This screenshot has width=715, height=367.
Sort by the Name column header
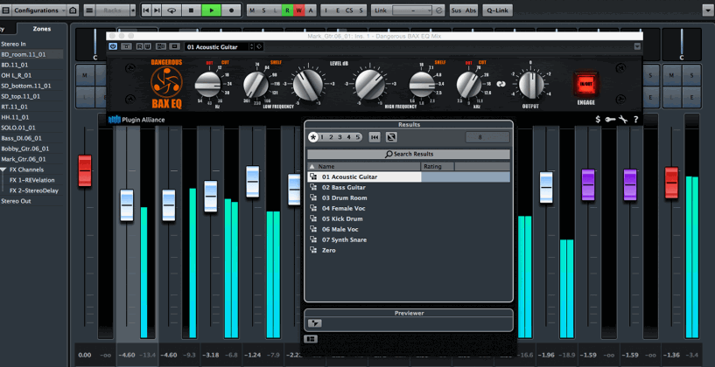click(x=364, y=167)
